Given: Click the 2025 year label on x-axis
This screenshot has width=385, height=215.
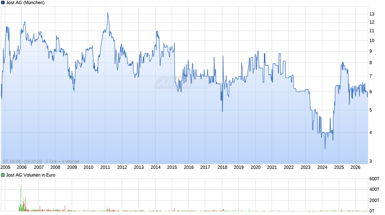Looking at the screenshot, I should [x=339, y=167].
